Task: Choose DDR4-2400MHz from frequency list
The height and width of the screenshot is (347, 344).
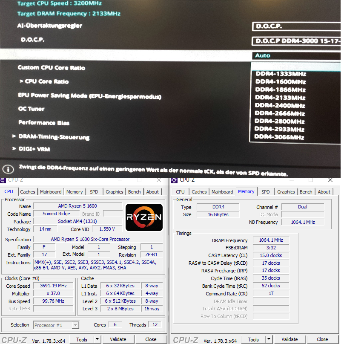Action: pyautogui.click(x=280, y=106)
